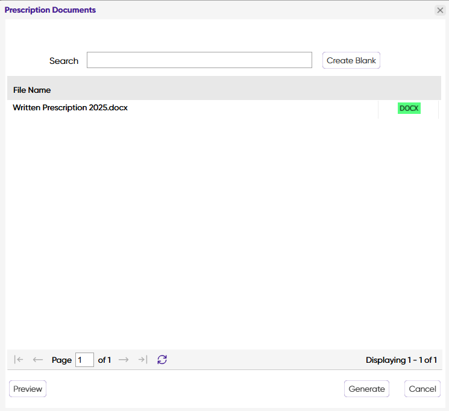
Task: Click the Cancel button
Action: point(422,389)
